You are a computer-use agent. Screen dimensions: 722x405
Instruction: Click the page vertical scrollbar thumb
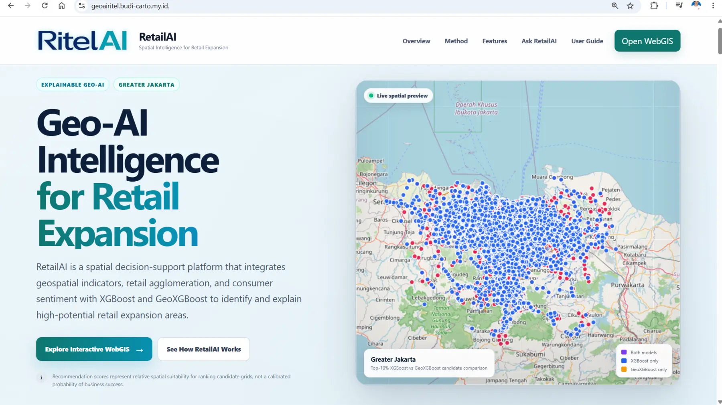point(720,41)
